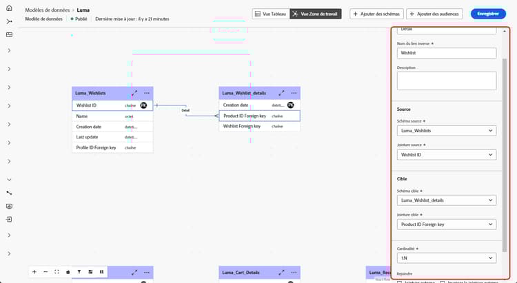Open the Schéma source dropdown

pos(447,130)
